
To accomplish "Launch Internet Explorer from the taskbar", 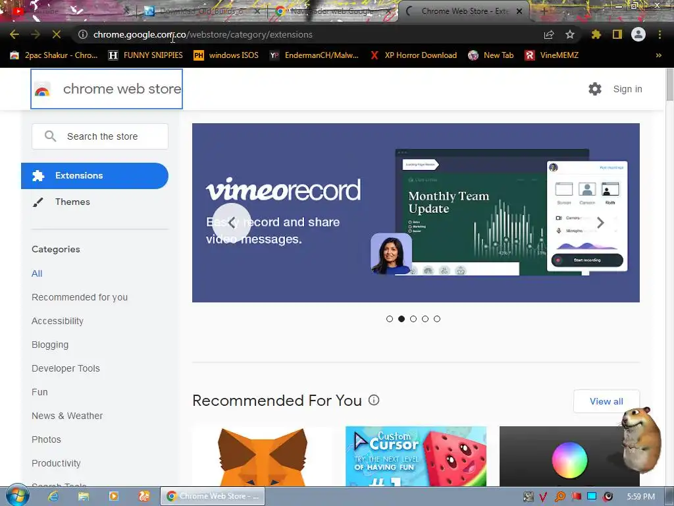I will [53, 496].
